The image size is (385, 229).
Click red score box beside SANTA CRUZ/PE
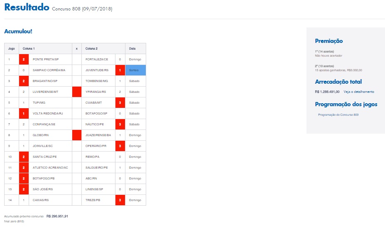coord(24,157)
